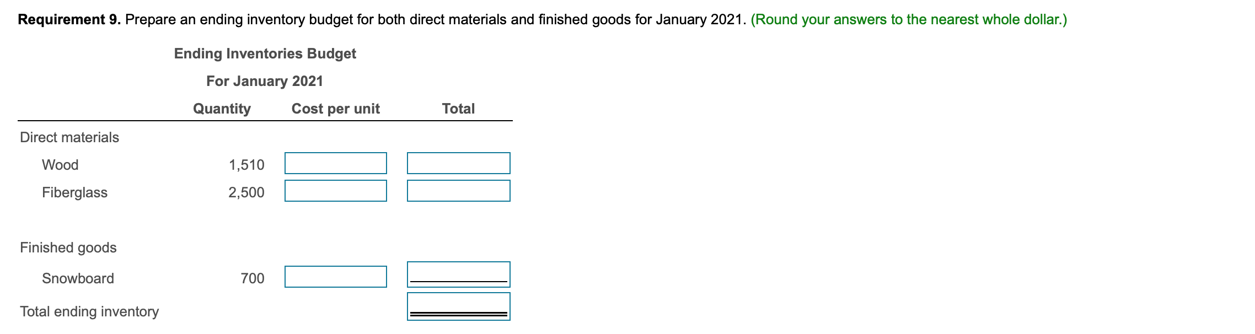Select the Quantity column header
The image size is (1255, 334).
tap(221, 108)
